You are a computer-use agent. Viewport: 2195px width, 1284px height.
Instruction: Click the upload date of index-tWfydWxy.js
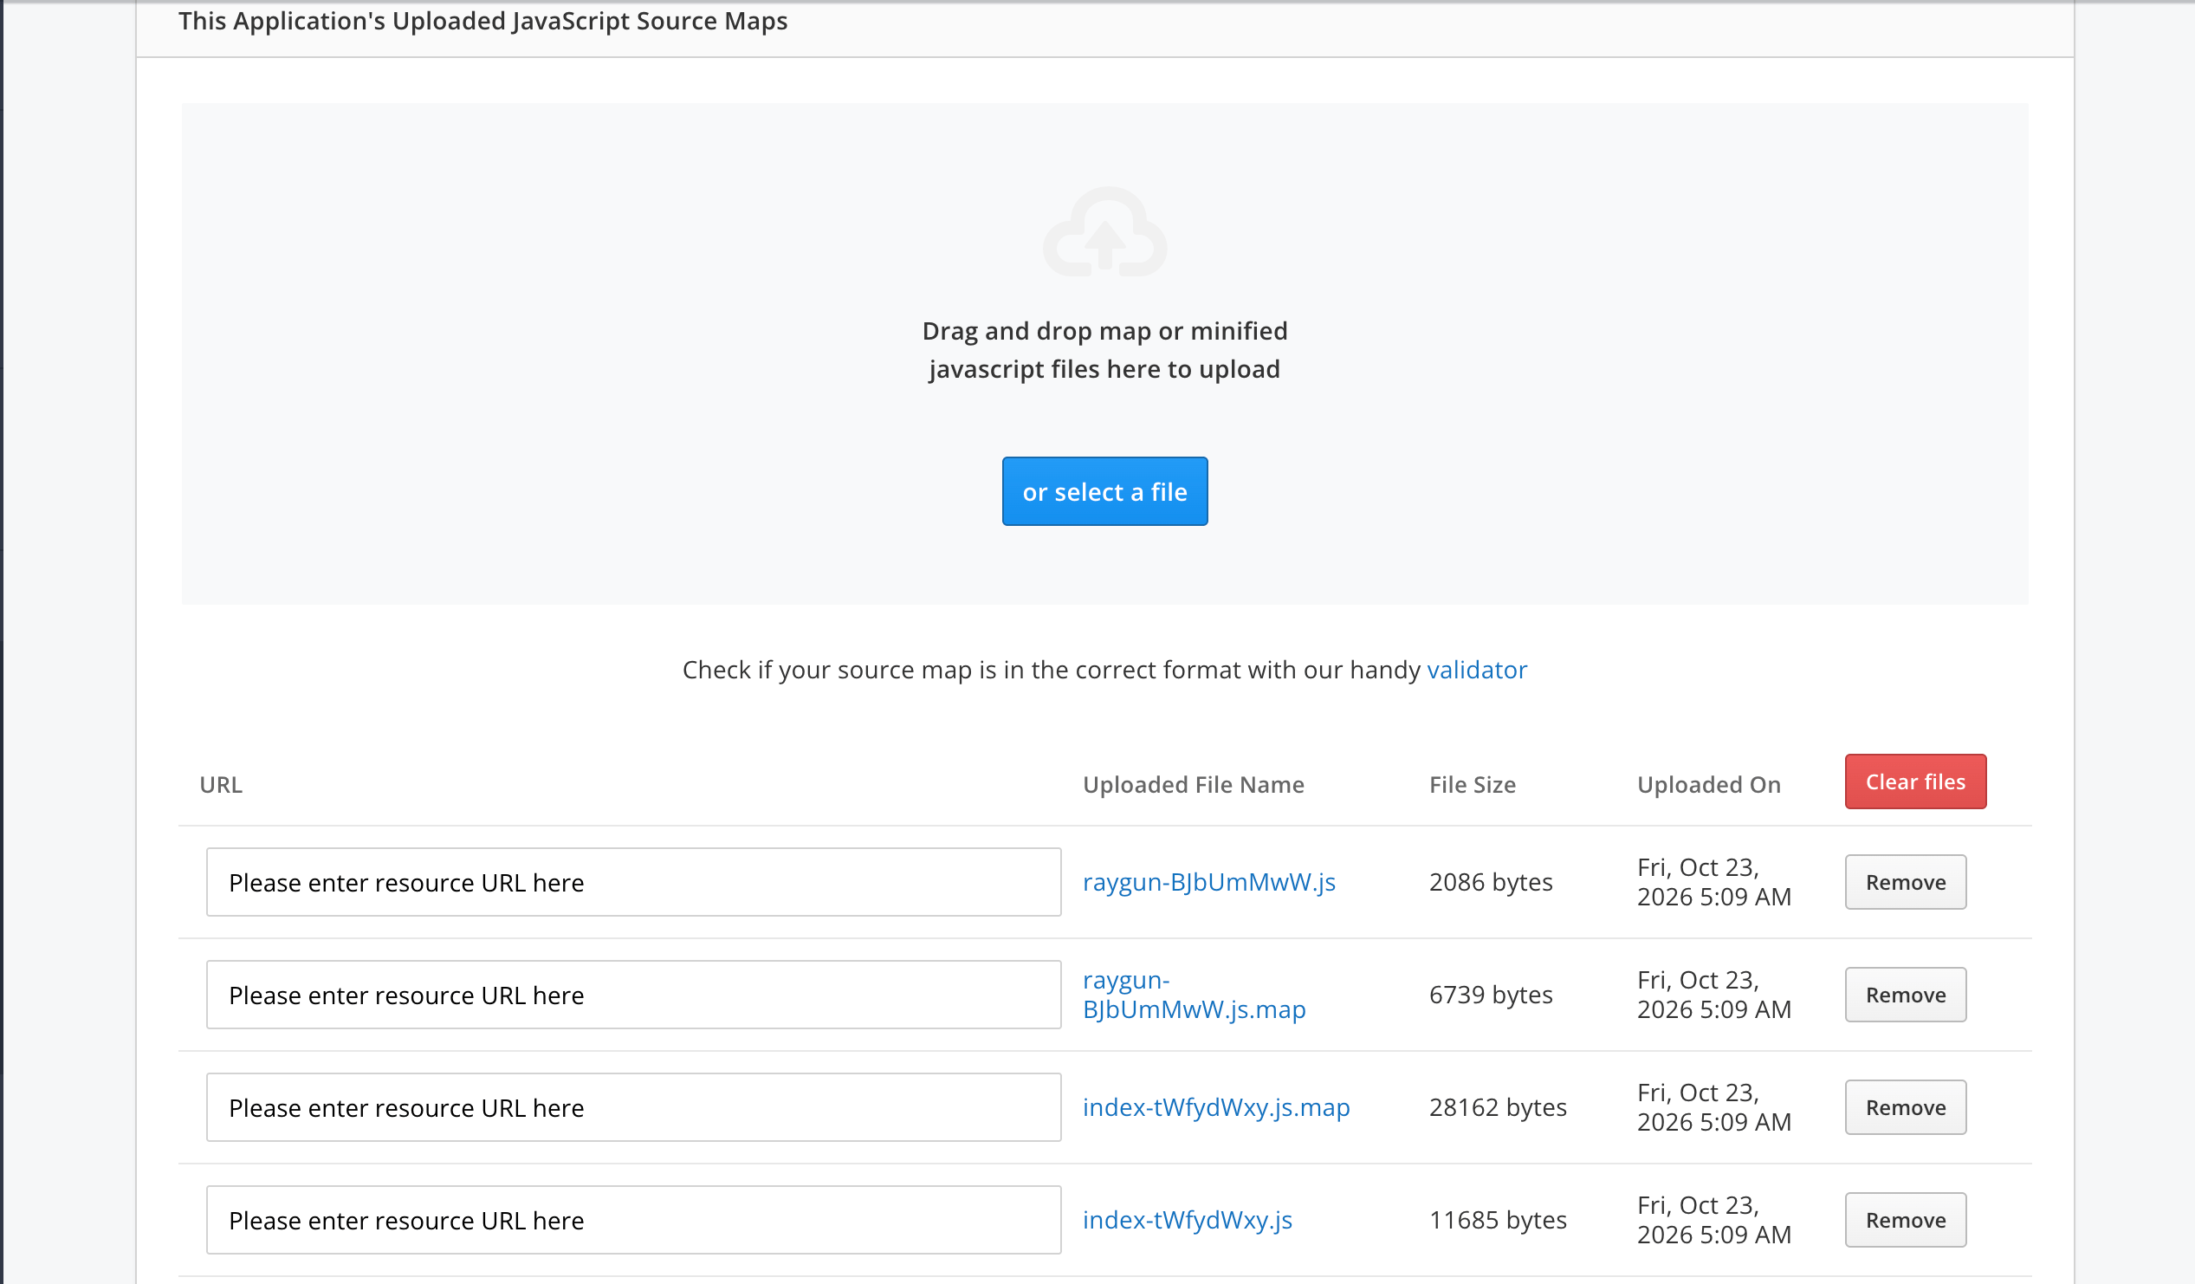(x=1713, y=1220)
